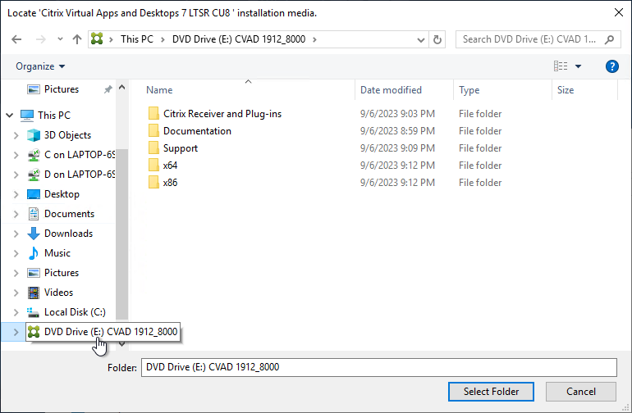Go up one folder level
632x413 pixels.
point(77,39)
